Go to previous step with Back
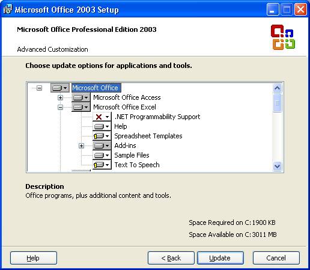Screen dimensions: 310x270 171,258
